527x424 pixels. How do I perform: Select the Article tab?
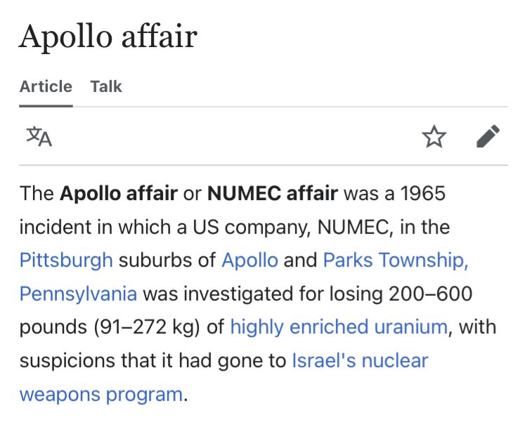click(46, 86)
